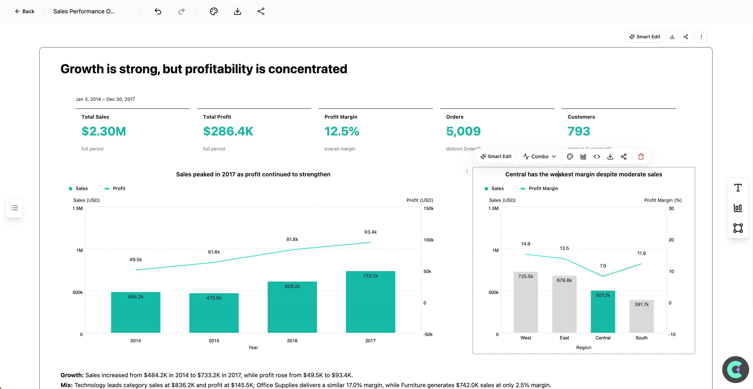
Task: Download the page using page-level download icon
Action: pyautogui.click(x=672, y=37)
